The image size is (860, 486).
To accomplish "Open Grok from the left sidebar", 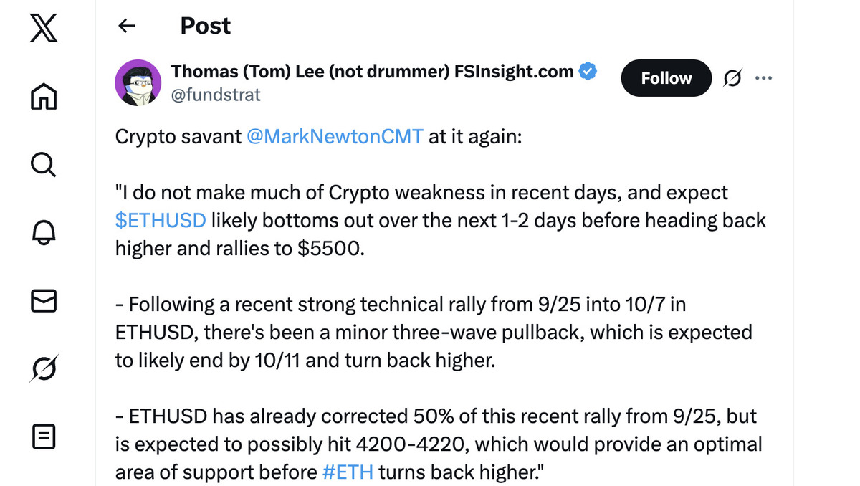I will pos(44,369).
